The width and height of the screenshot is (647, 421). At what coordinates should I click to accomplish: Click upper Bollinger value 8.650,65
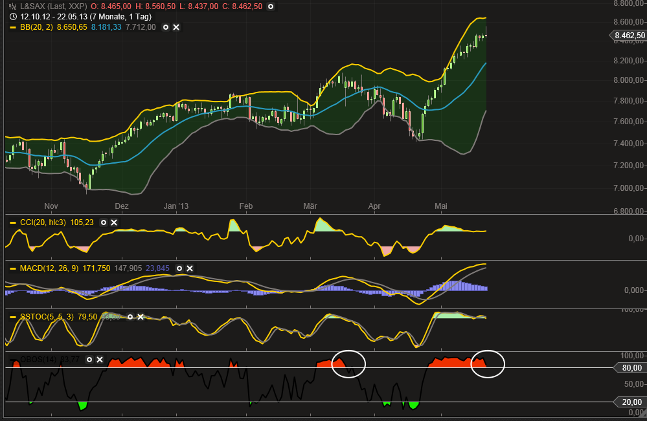pos(72,27)
